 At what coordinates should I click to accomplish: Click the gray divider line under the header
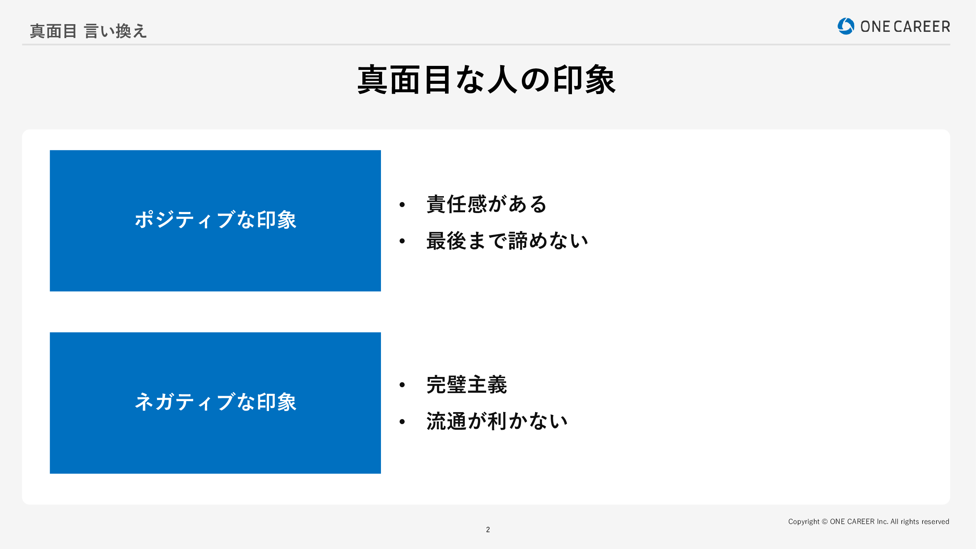click(x=486, y=44)
